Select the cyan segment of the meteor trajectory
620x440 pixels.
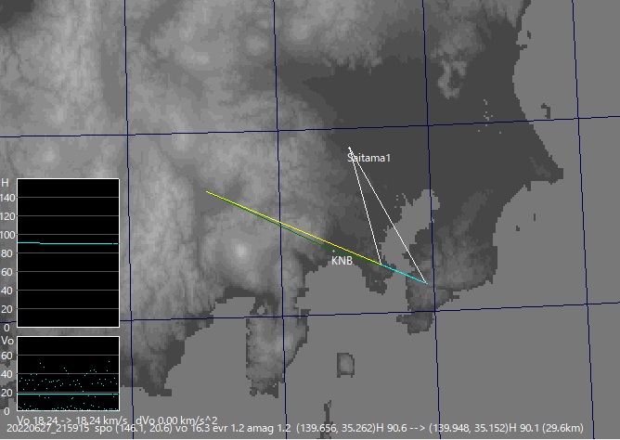click(403, 272)
